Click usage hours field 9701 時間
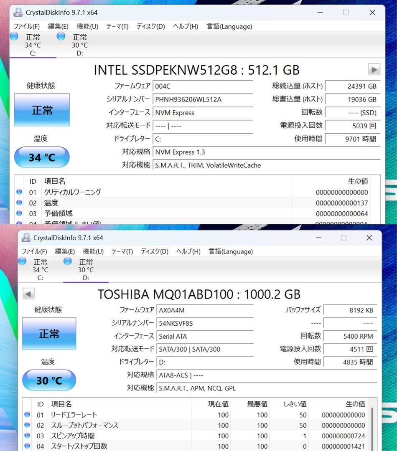The image size is (397, 451). [x=353, y=139]
